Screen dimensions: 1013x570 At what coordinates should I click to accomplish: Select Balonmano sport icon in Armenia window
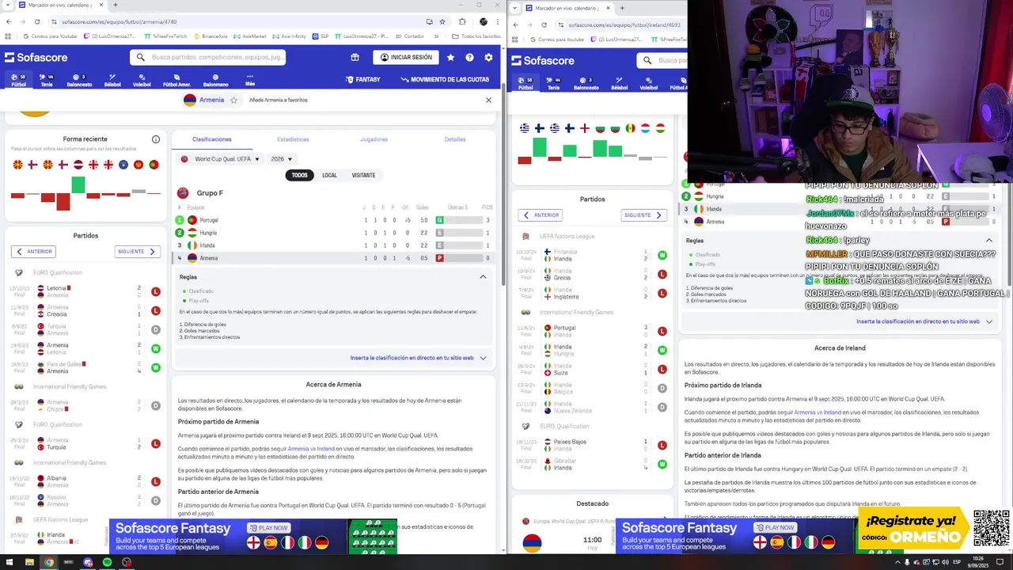pos(215,80)
